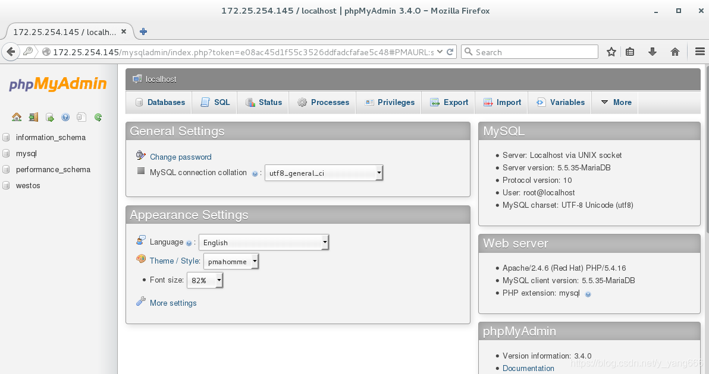Open the Import tab
The height and width of the screenshot is (374, 709).
tap(502, 103)
